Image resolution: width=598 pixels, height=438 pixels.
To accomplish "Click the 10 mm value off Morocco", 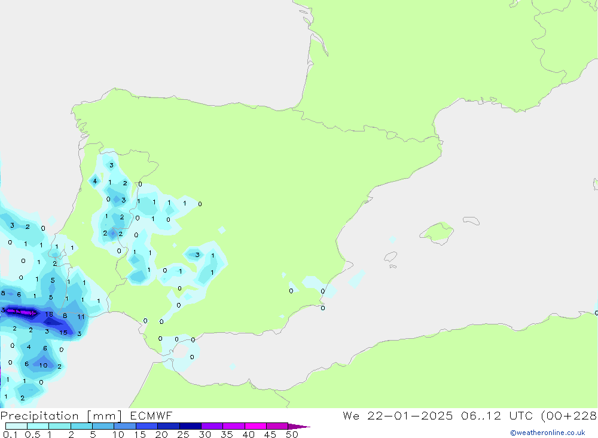I will click(x=43, y=365).
